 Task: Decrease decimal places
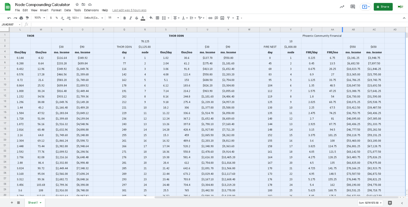coord(62,18)
